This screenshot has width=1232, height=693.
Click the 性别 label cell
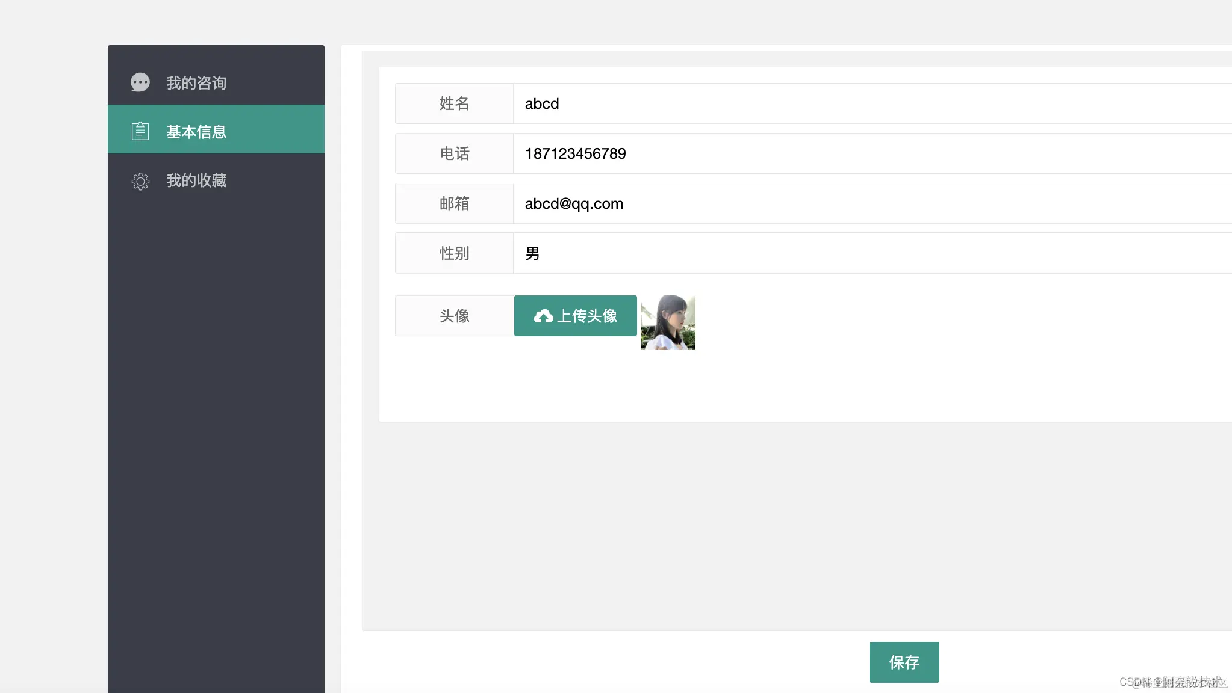pos(454,253)
